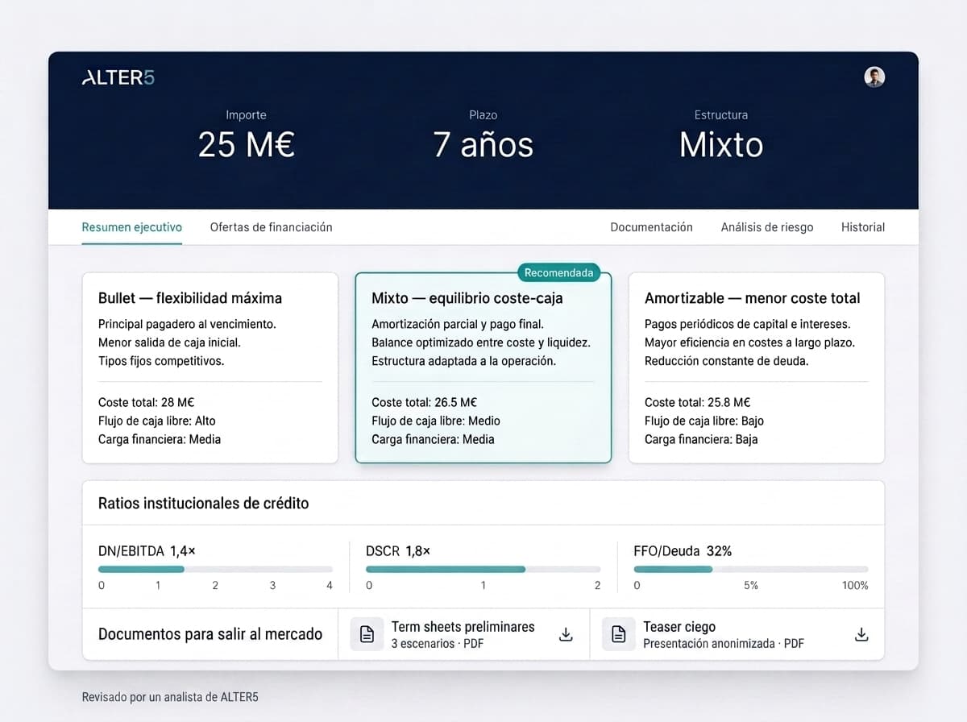Click 'Coste total: 26.5 M€'
967x722 pixels.
click(x=424, y=402)
